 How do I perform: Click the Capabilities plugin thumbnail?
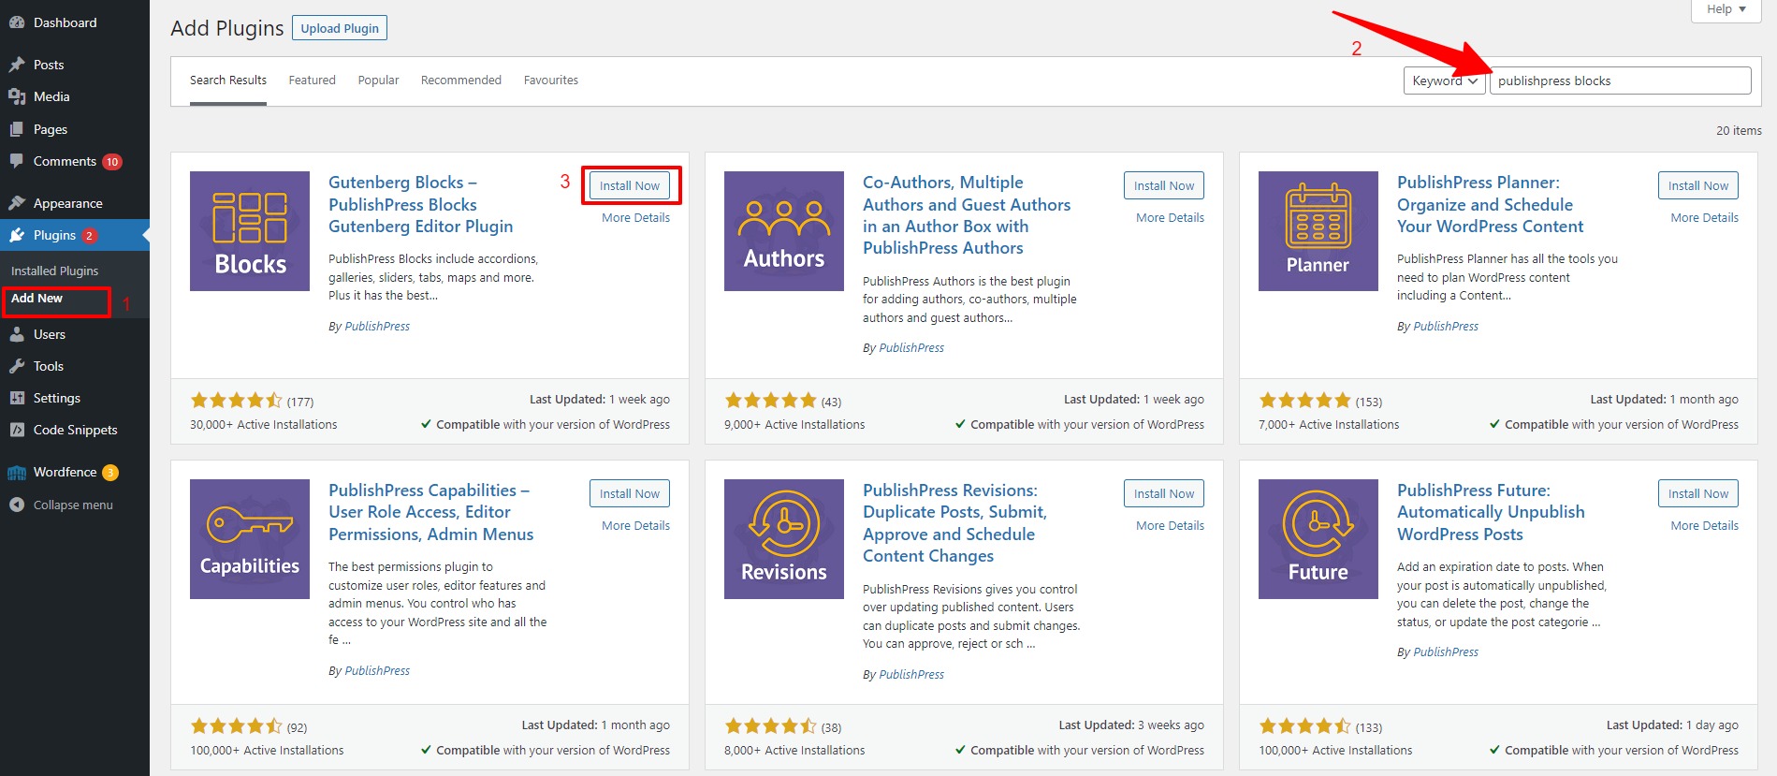[x=250, y=539]
